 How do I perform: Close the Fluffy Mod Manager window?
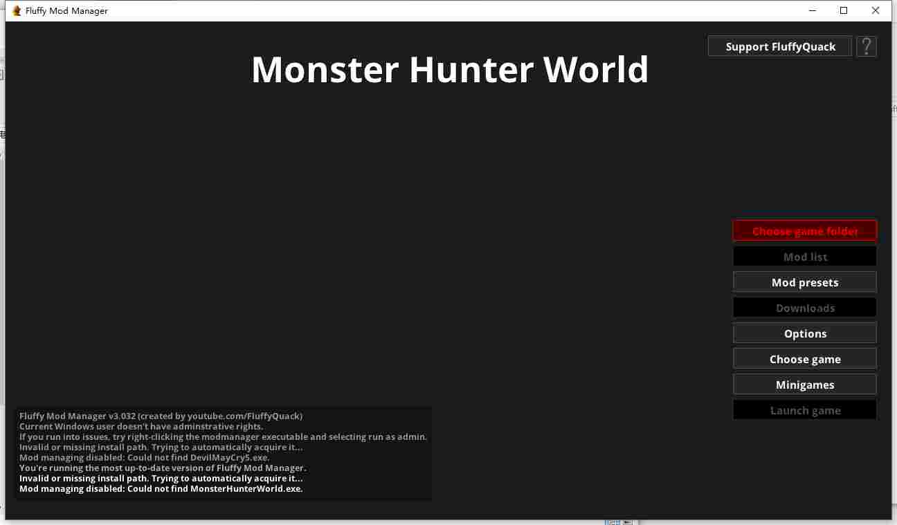(x=876, y=10)
